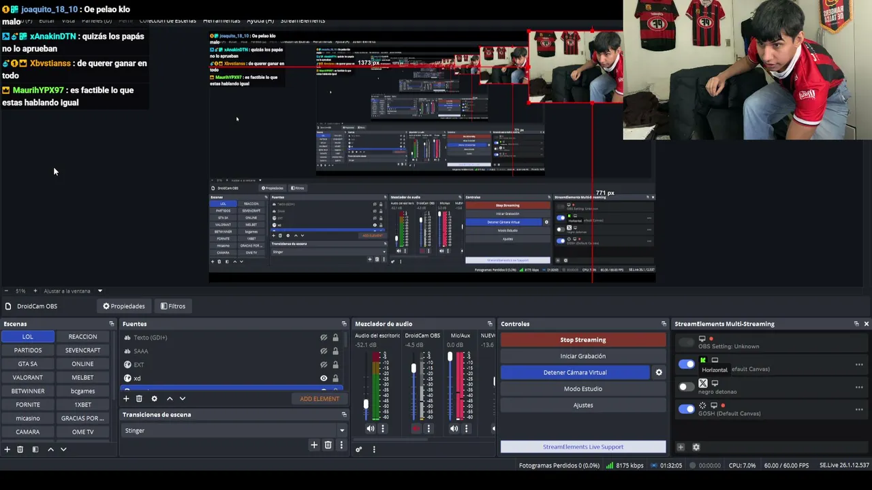Undock the Mezclador de audio panel
The image size is (872, 490).
pyautogui.click(x=490, y=324)
